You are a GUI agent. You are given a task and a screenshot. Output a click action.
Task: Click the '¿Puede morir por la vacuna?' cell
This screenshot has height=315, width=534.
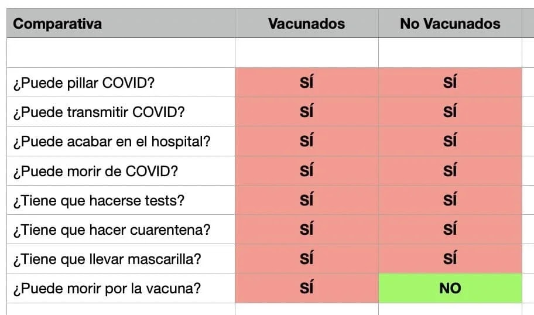(x=121, y=288)
